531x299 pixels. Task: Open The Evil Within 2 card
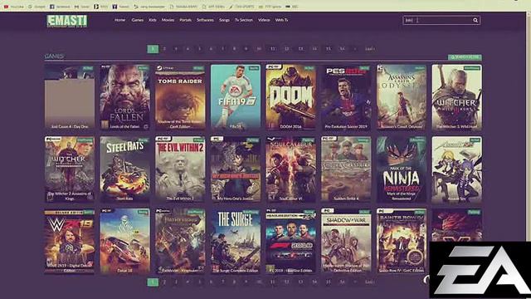[180, 169]
